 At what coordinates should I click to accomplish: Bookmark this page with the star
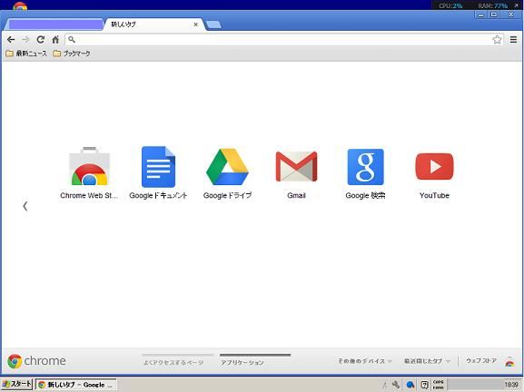497,40
